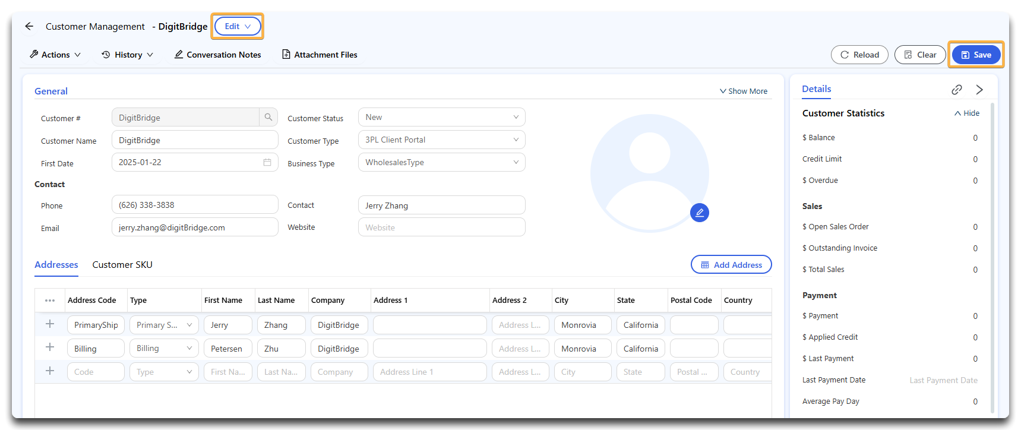Image resolution: width=1021 pixels, height=430 pixels.
Task: Click Address 1 field in PrimaryShip row
Action: point(430,325)
